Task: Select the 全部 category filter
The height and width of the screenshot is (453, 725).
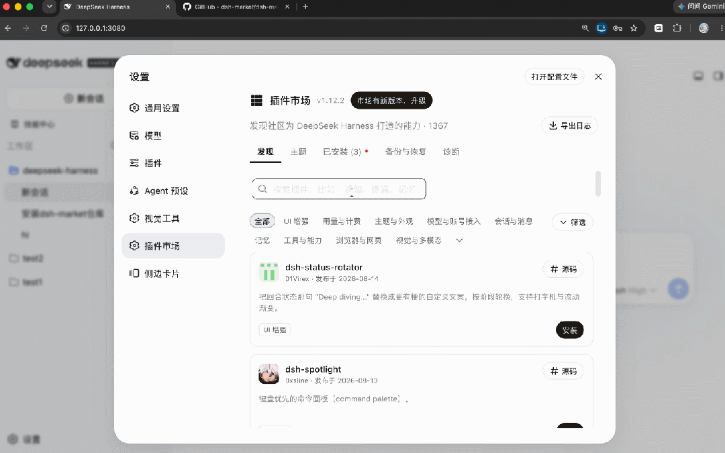Action: [262, 221]
